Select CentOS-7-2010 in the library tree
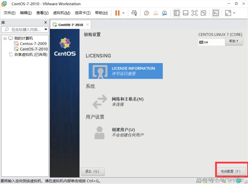This screenshot has height=184, width=248. (x=34, y=49)
